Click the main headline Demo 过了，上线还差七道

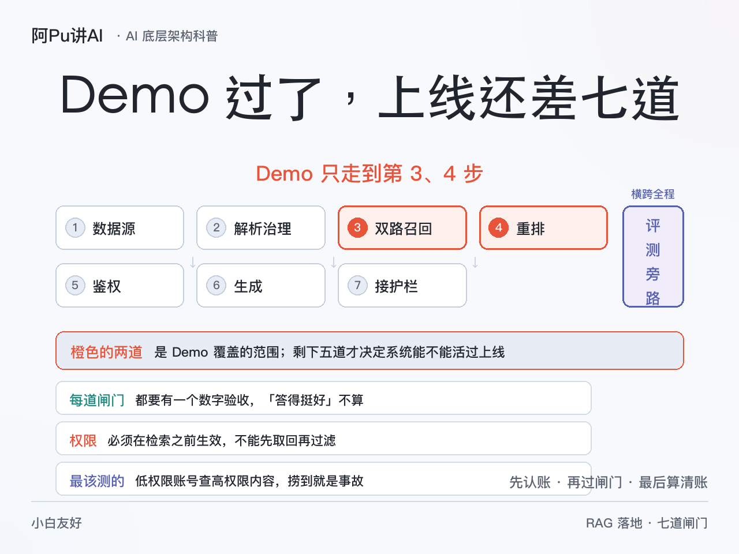369,97
